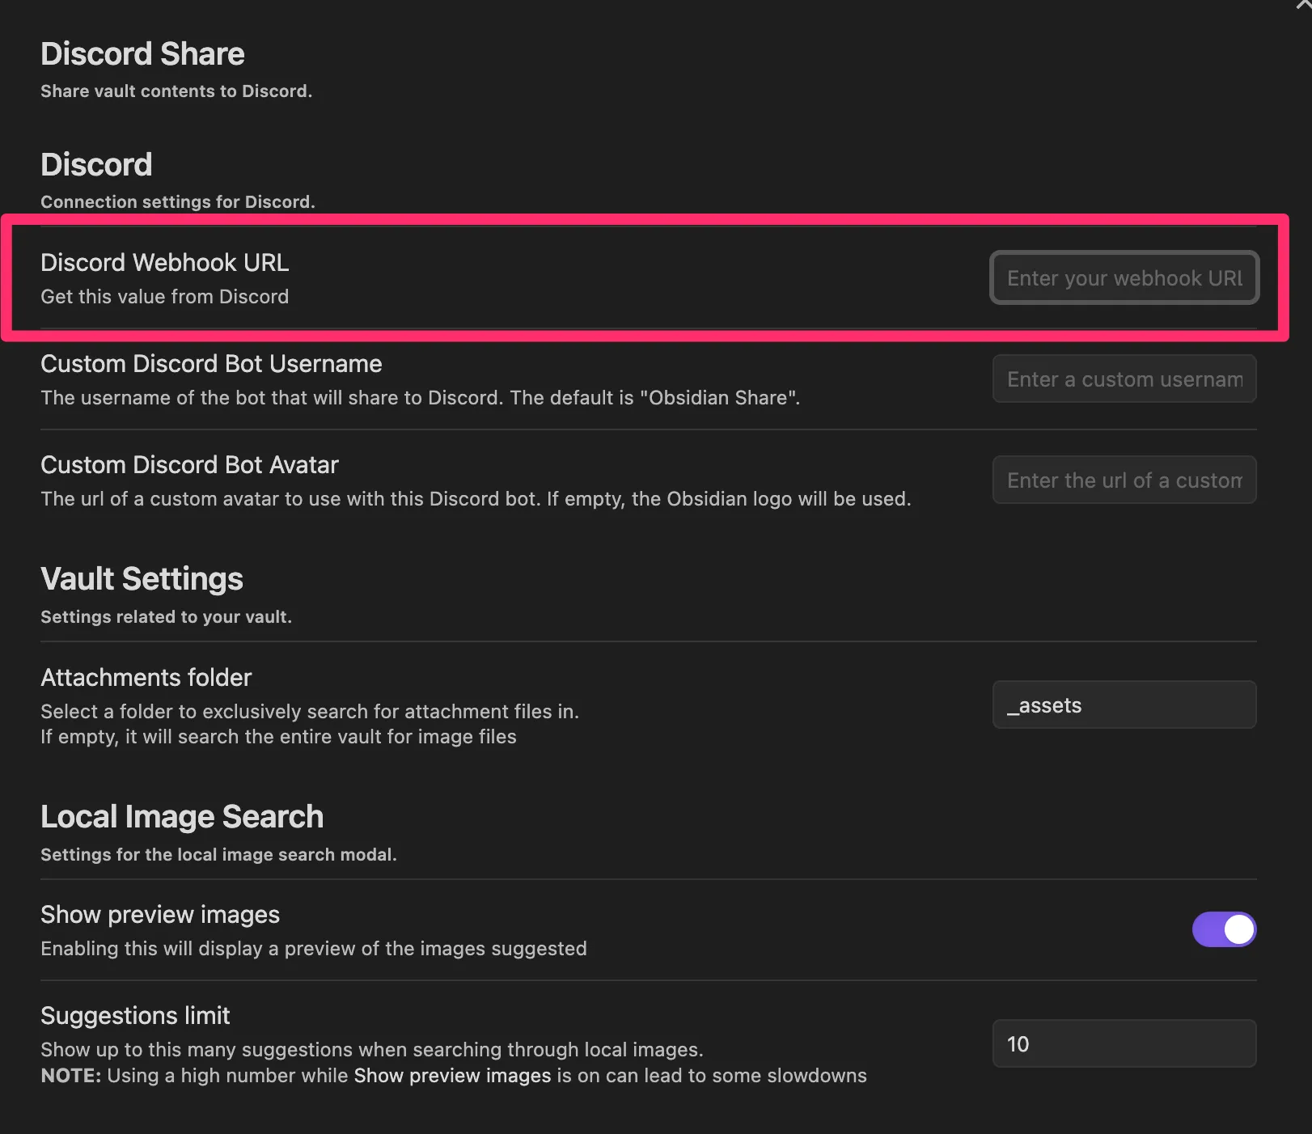Enter a custom username for the Discord bot

[x=1124, y=379]
